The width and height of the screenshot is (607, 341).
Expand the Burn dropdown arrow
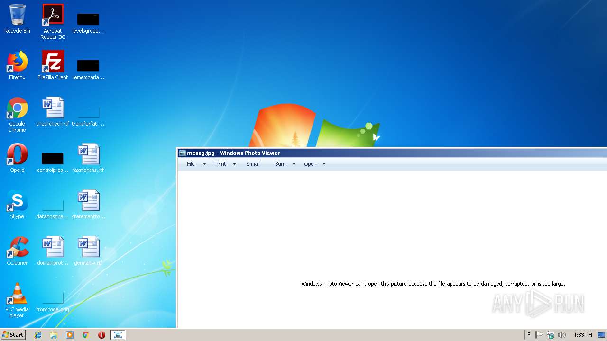click(294, 164)
